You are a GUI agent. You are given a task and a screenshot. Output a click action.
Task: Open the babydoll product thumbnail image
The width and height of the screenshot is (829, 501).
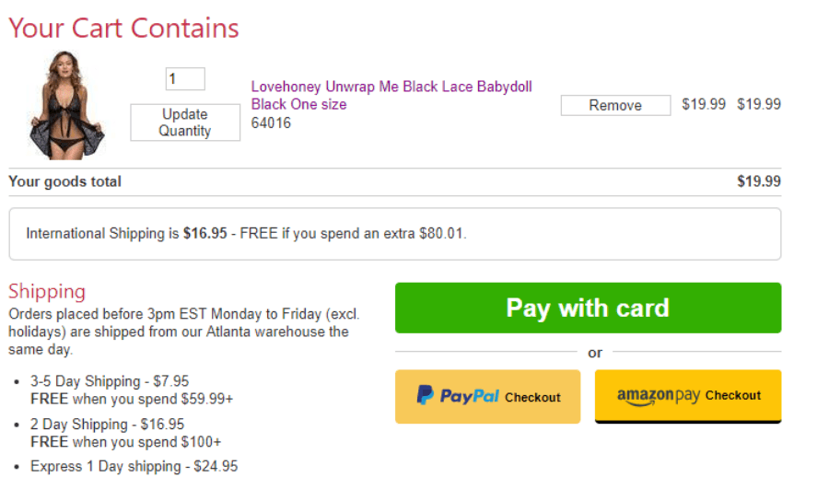tap(67, 105)
